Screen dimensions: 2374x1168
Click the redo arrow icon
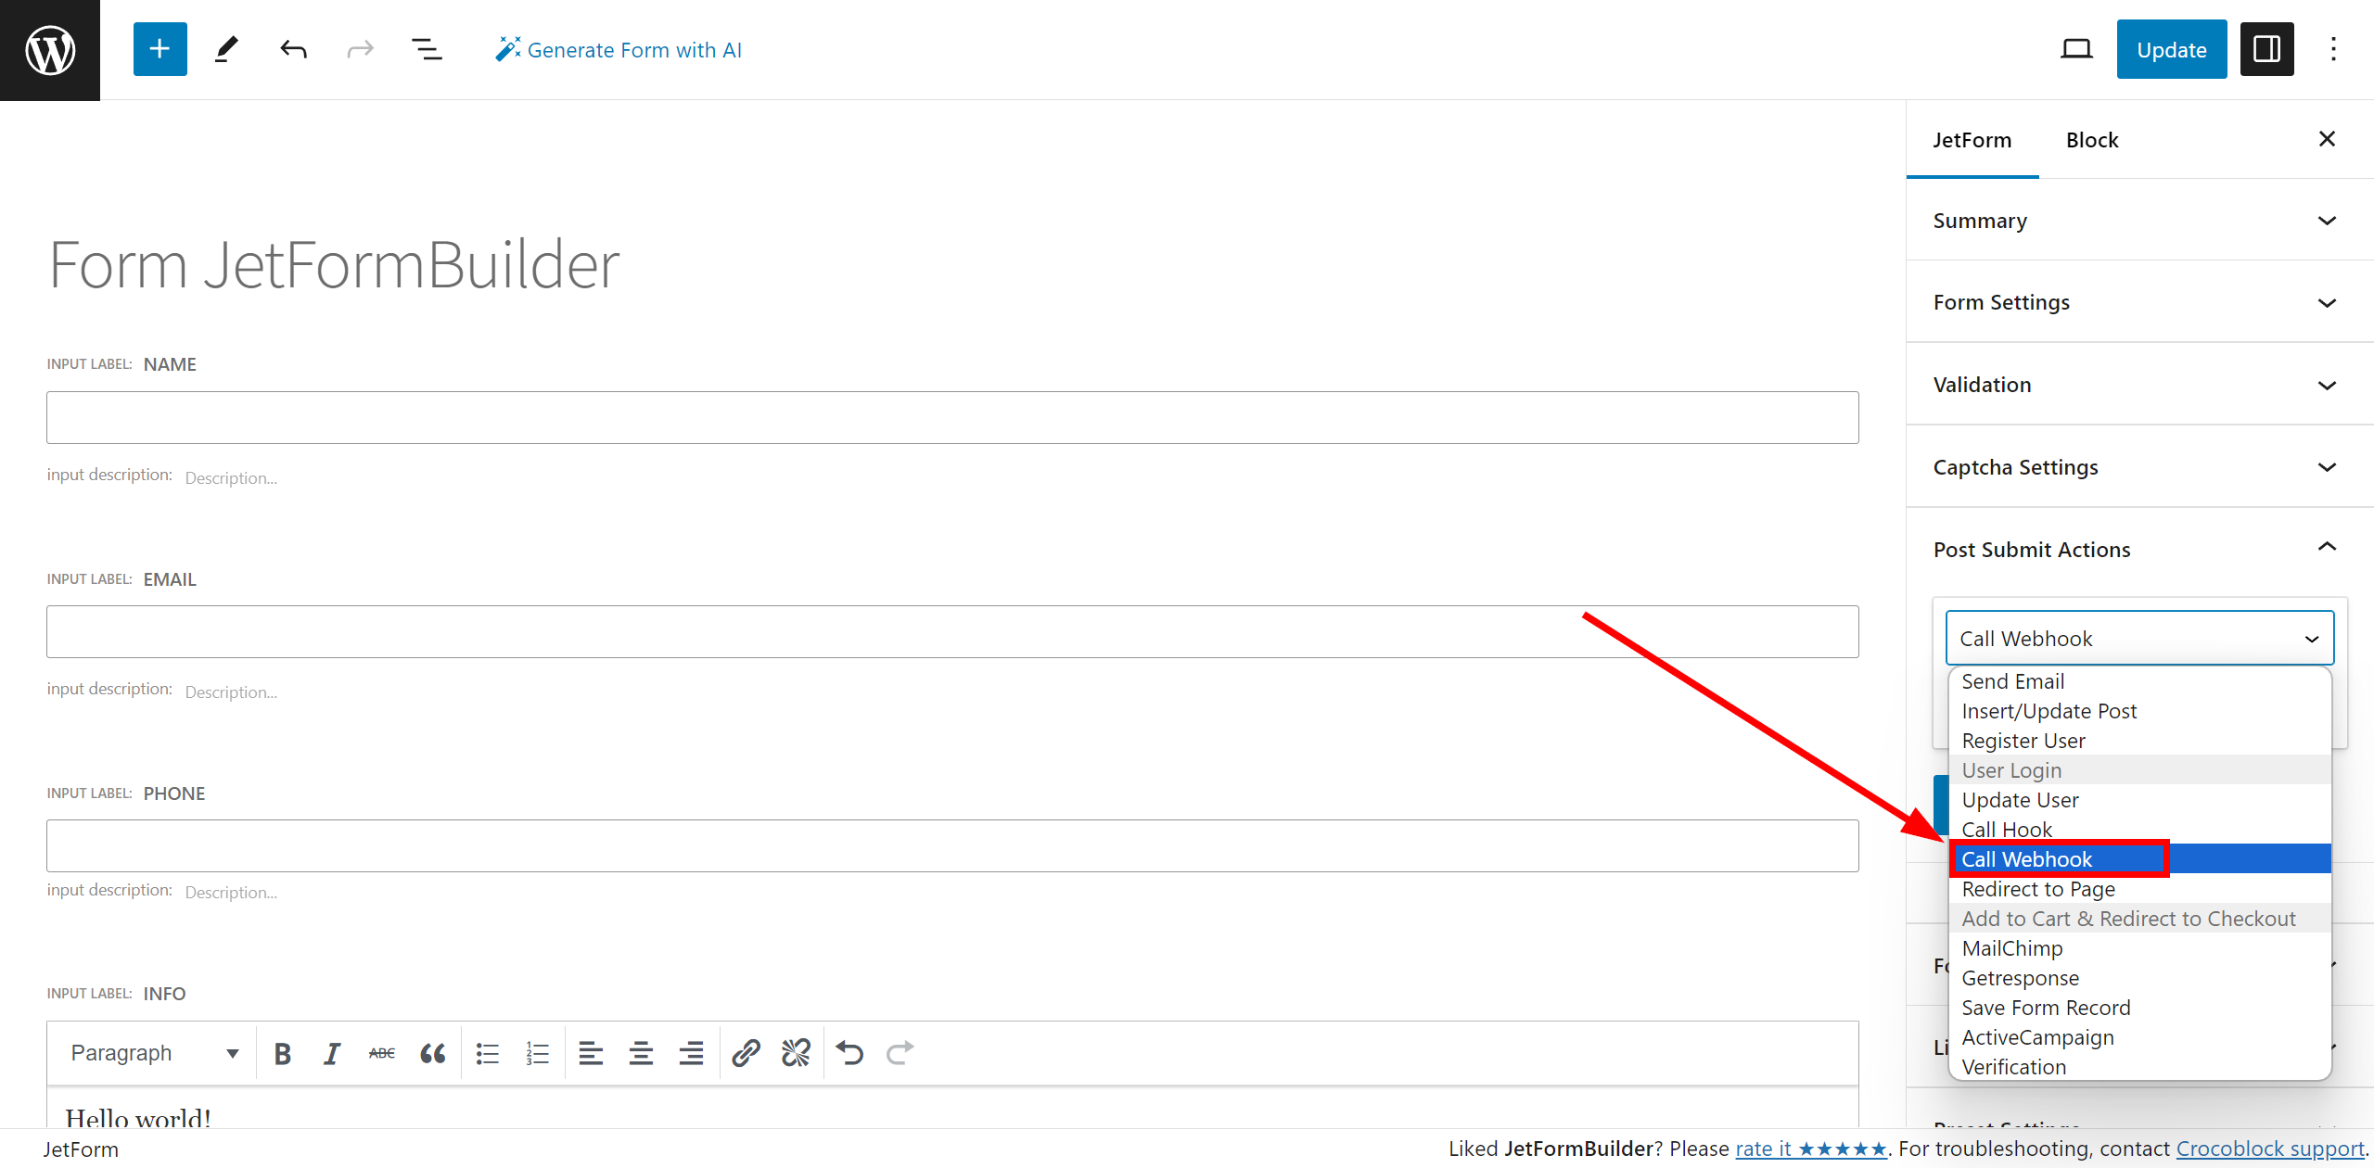359,50
